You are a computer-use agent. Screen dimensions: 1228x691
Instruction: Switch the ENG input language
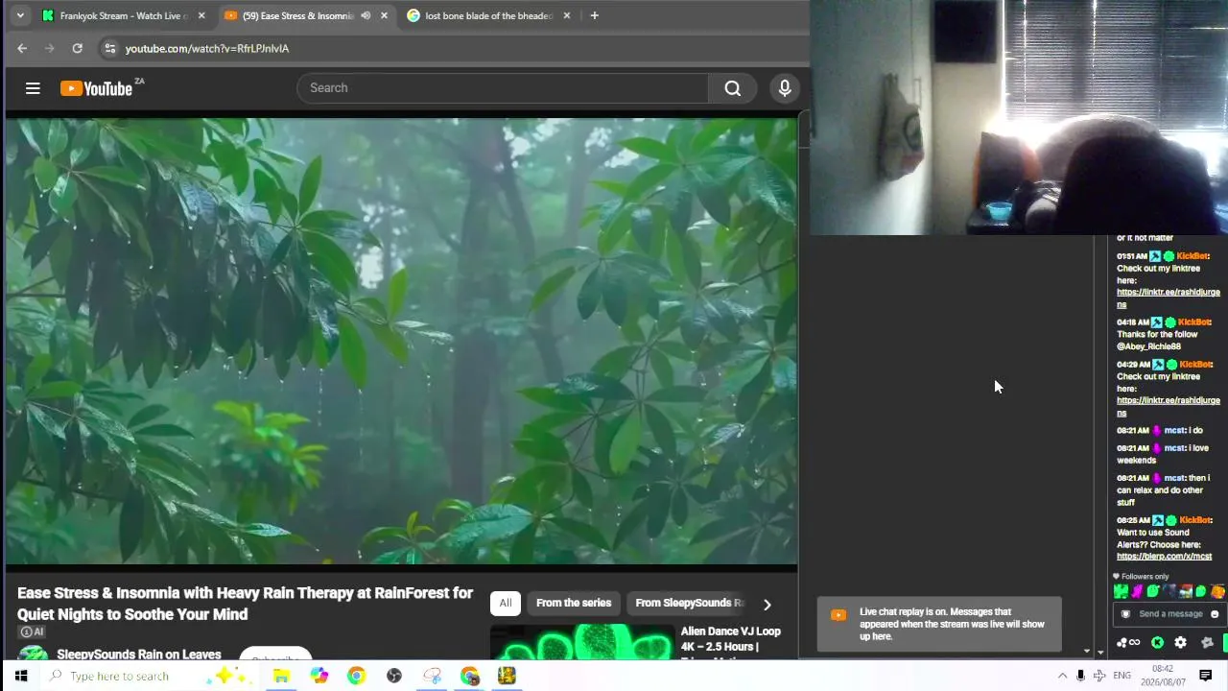pyautogui.click(x=1122, y=676)
